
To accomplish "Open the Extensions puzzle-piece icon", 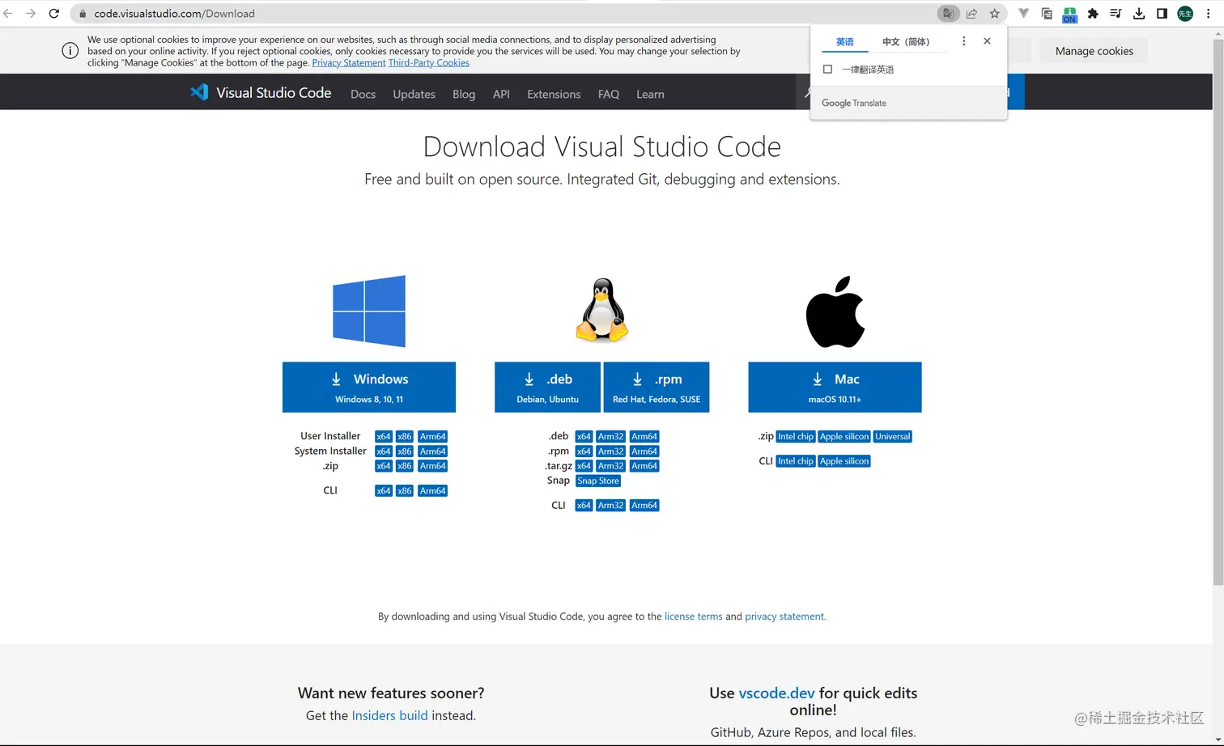I will coord(1093,14).
